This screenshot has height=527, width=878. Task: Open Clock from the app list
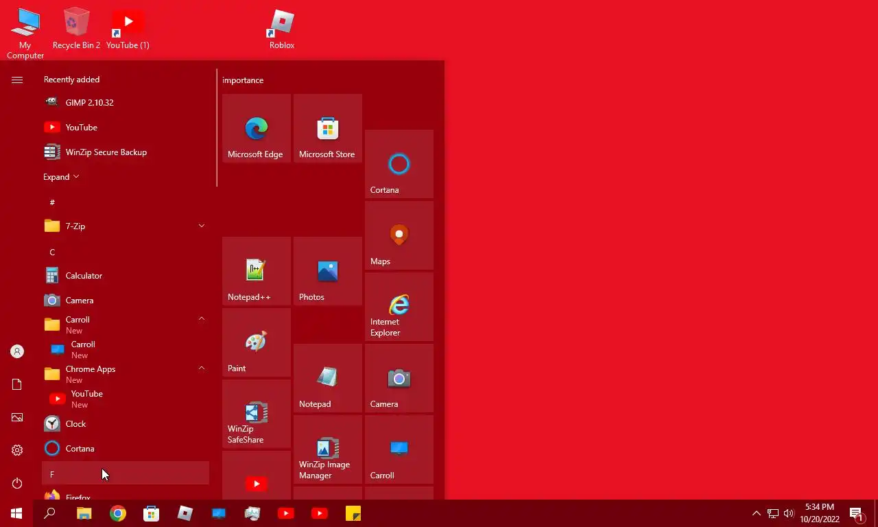click(x=126, y=423)
